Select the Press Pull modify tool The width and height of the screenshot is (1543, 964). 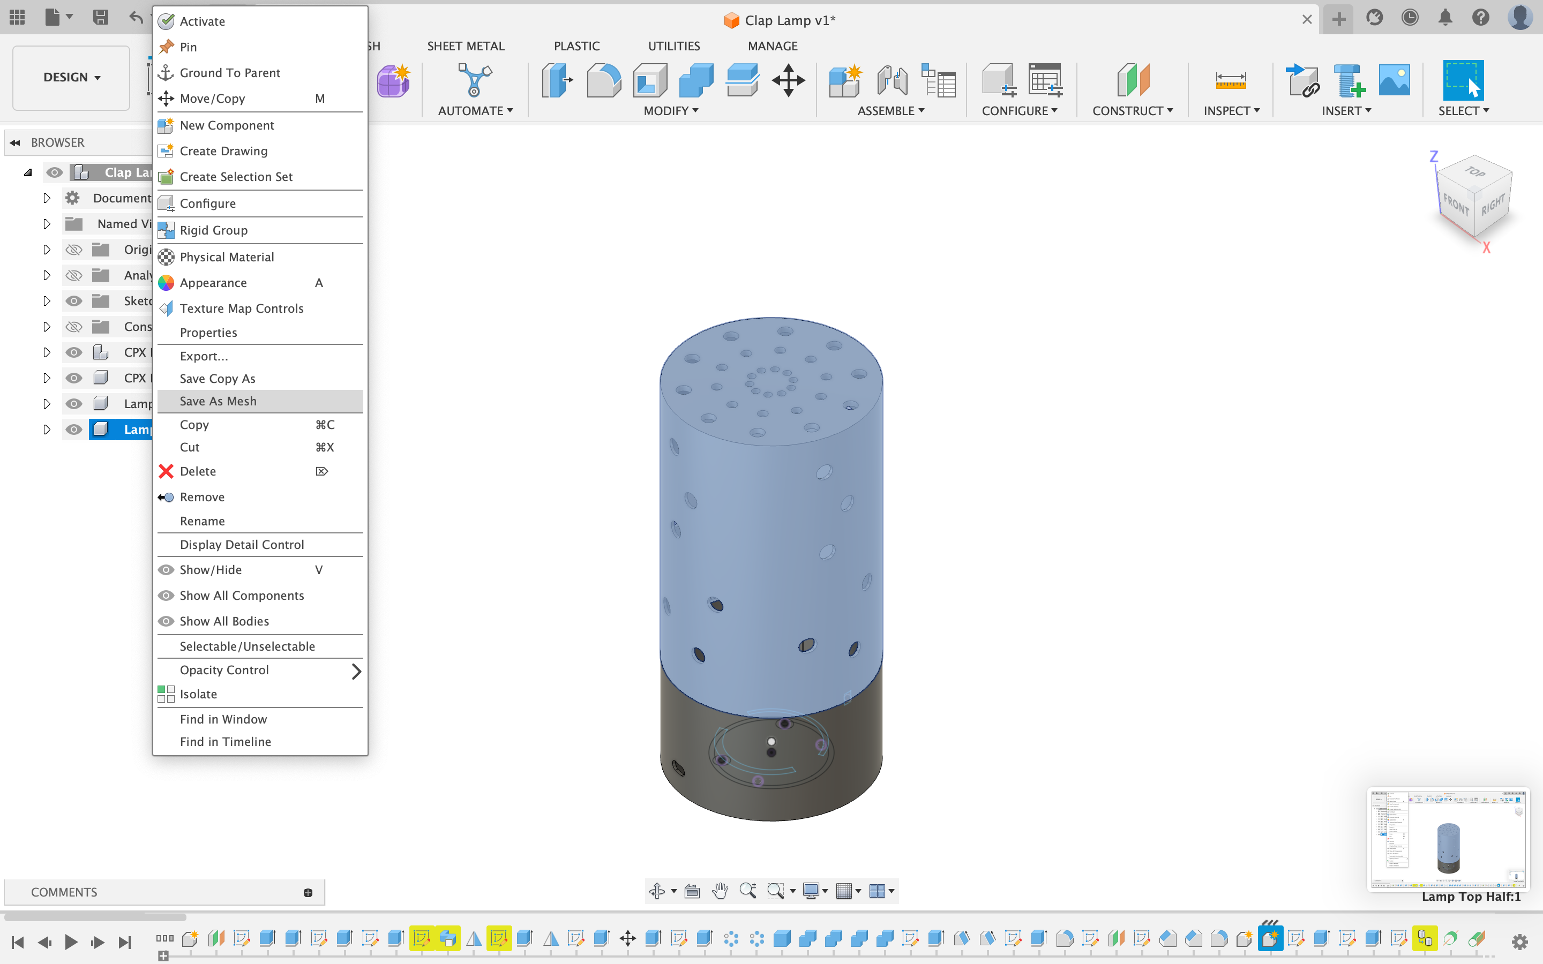pyautogui.click(x=557, y=81)
